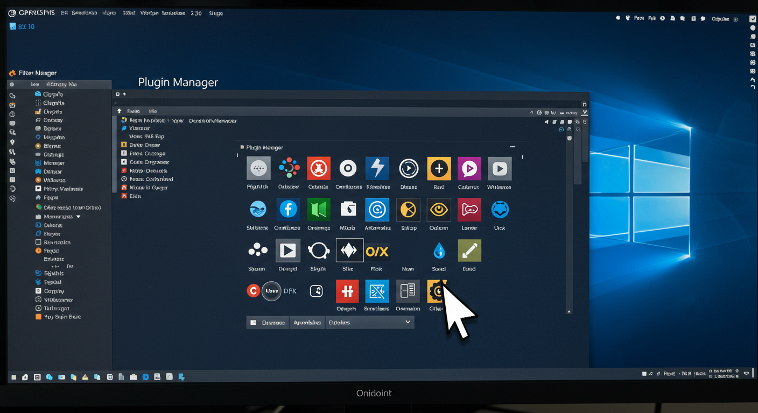Open the red hash-symbol plugin
Viewport: 758px width, 413px height.
pos(347,291)
